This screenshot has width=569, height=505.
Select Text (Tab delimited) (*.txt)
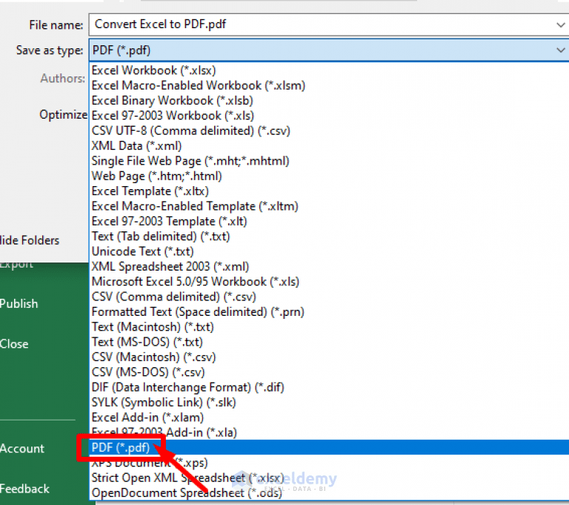[329, 236]
